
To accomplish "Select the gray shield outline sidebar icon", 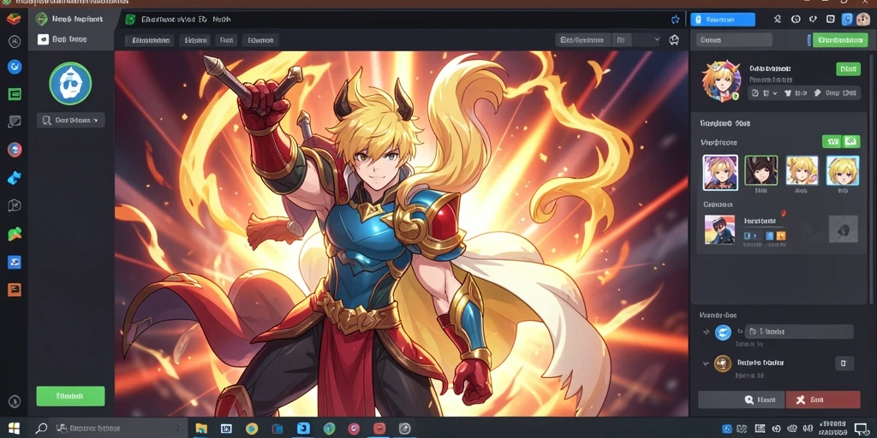I will pyautogui.click(x=15, y=205).
